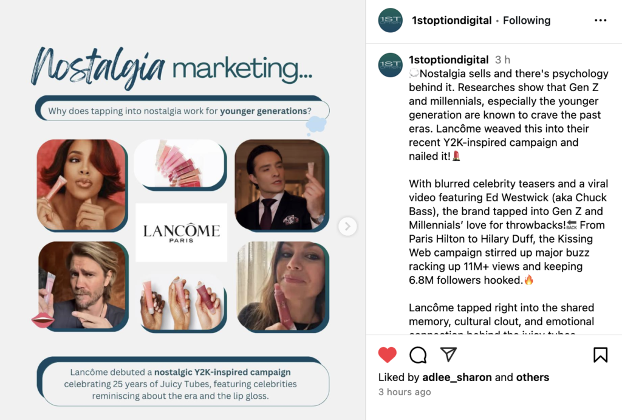Open comments with speech bubble icon

(418, 354)
